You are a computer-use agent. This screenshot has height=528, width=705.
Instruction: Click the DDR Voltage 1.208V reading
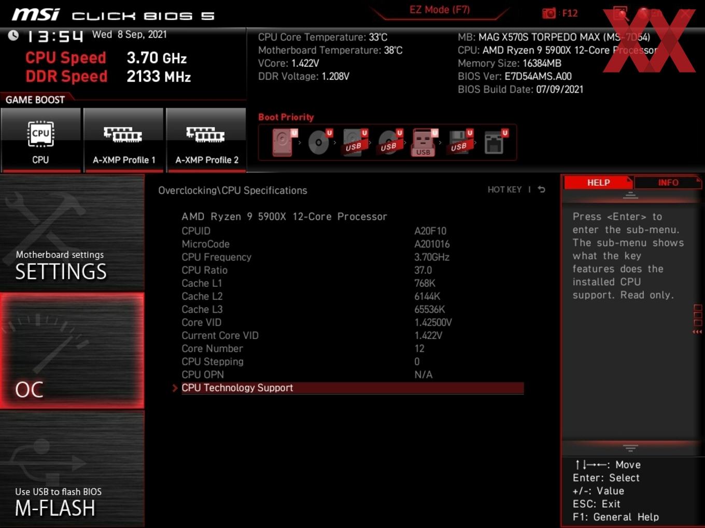coord(304,76)
